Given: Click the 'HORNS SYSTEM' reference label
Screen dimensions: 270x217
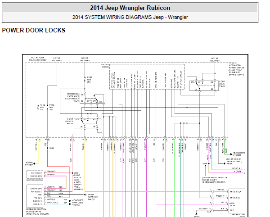Looking at the screenshot, I should (29, 163).
